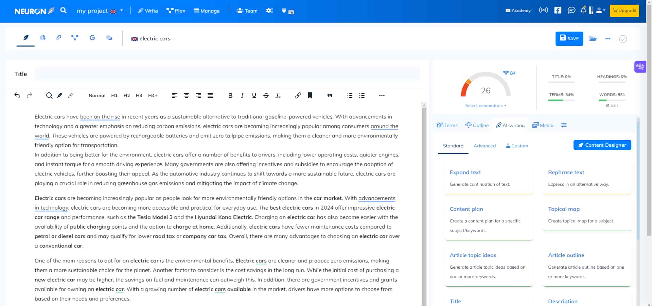652x306 pixels.
Task: Switch to the Outline tab
Action: (477, 125)
